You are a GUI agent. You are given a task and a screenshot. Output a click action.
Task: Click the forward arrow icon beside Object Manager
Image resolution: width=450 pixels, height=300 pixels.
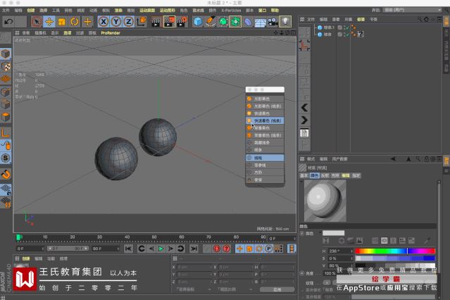[x=304, y=120]
